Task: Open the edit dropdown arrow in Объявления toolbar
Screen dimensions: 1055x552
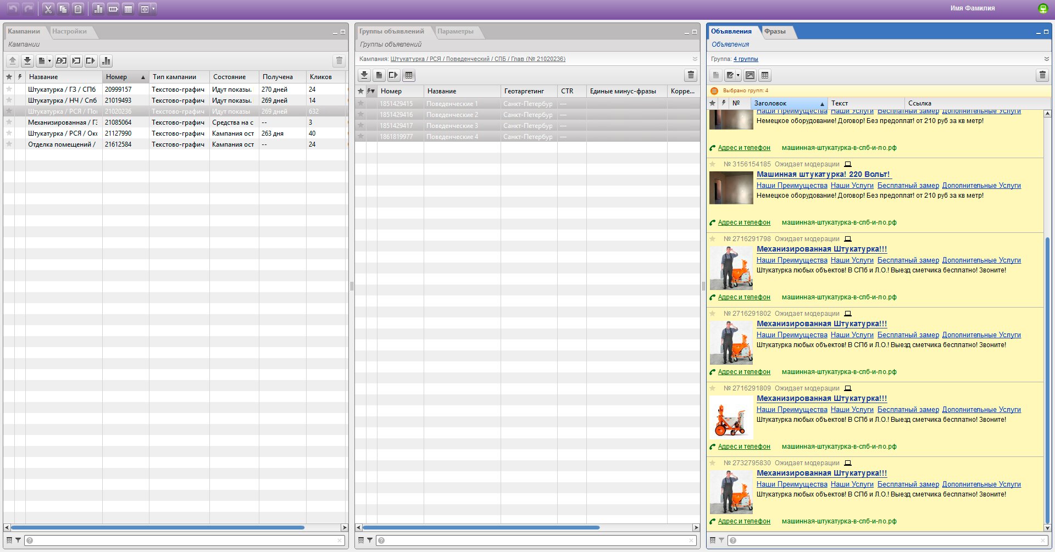Action: tap(738, 75)
